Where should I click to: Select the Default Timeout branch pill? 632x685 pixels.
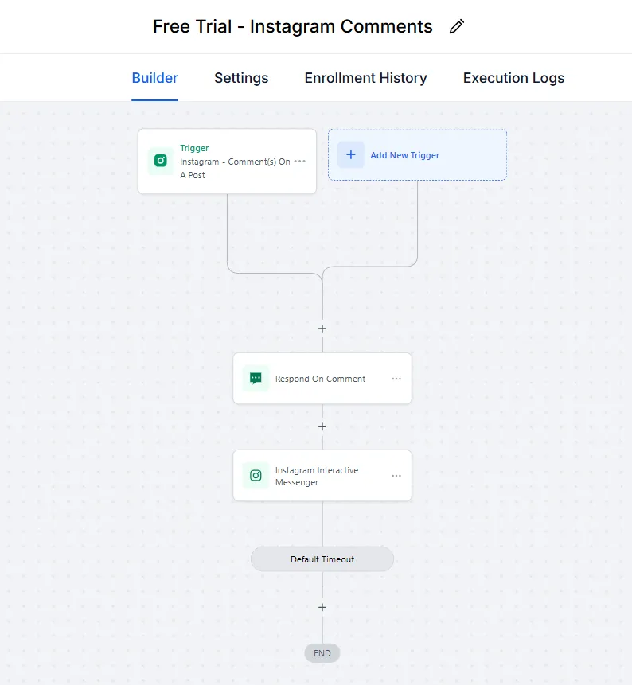click(322, 559)
